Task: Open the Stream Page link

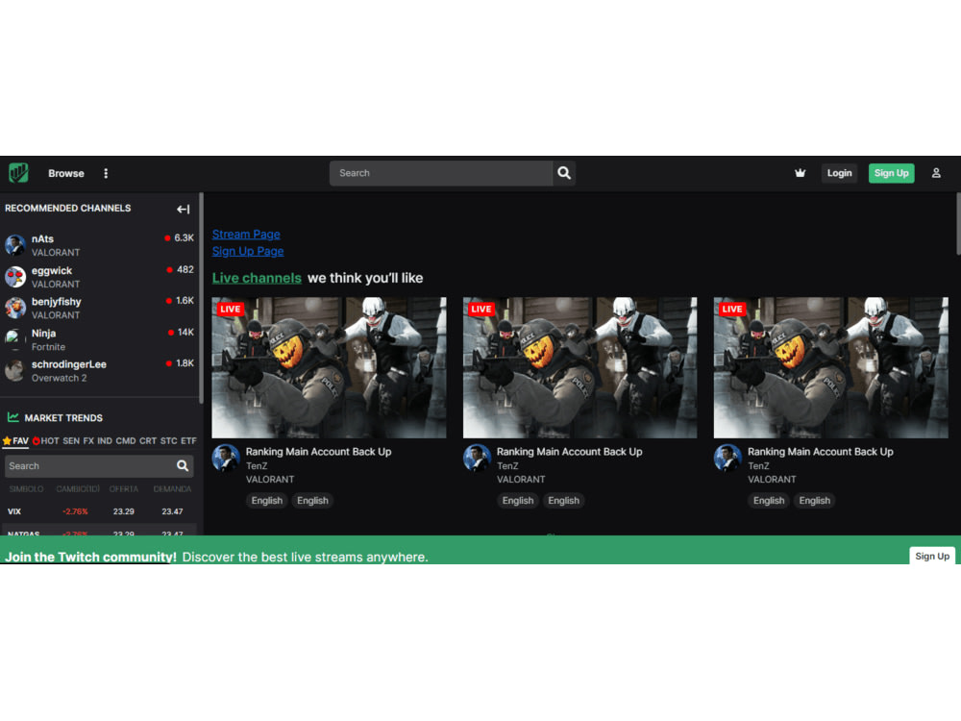Action: point(246,235)
